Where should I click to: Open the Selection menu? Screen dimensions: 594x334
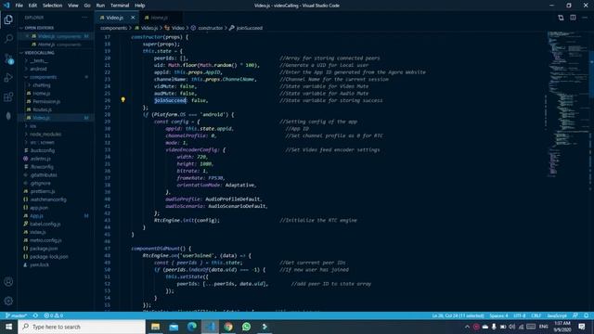pyautogui.click(x=52, y=6)
